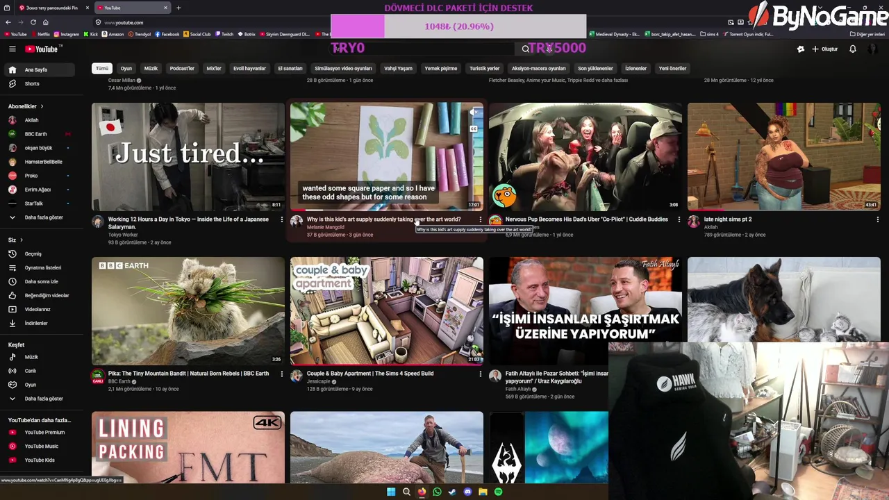Expand Daha fazla göster under Abonelikler
Viewport: 889px width, 500px height.
point(40,217)
